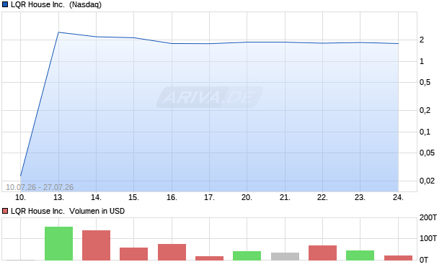Image resolution: width=447 pixels, height=267 pixels.
Task: Click the ARIVA.DE watermark logo
Action: pos(210,97)
